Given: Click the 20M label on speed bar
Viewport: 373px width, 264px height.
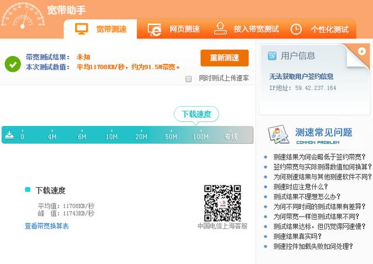Looking at the screenshot, I should [141, 137].
